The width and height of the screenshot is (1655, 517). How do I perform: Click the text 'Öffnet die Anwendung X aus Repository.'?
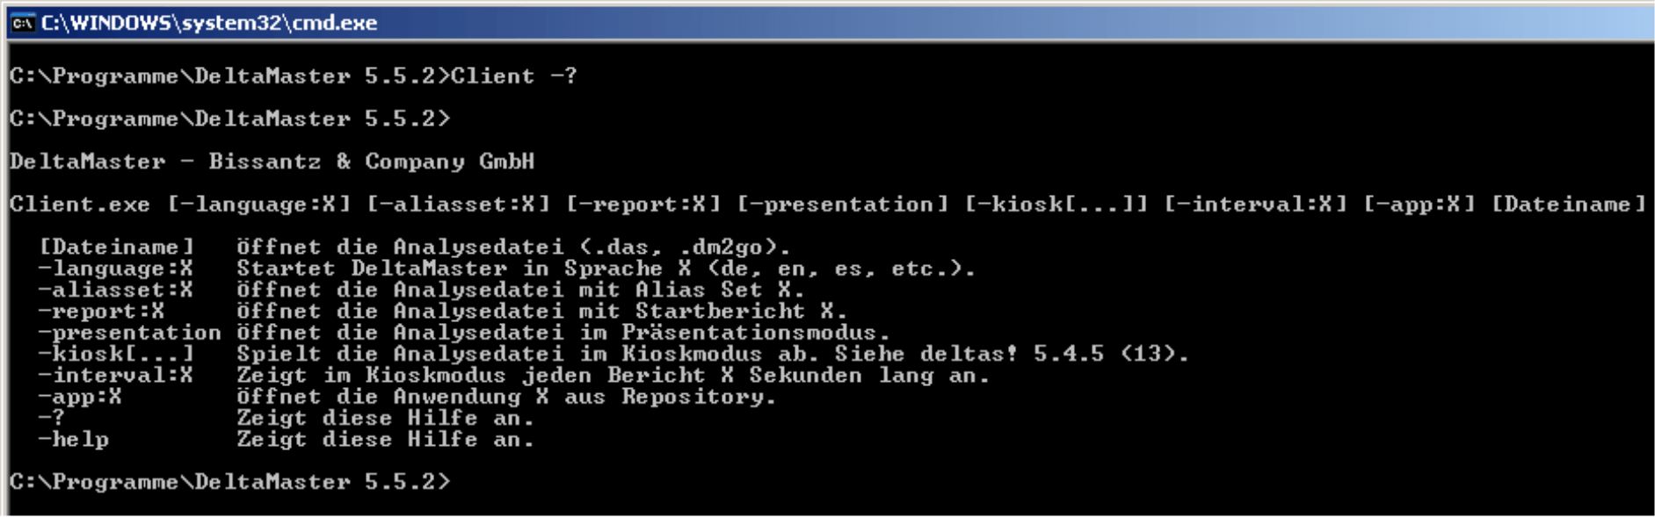[x=506, y=398]
